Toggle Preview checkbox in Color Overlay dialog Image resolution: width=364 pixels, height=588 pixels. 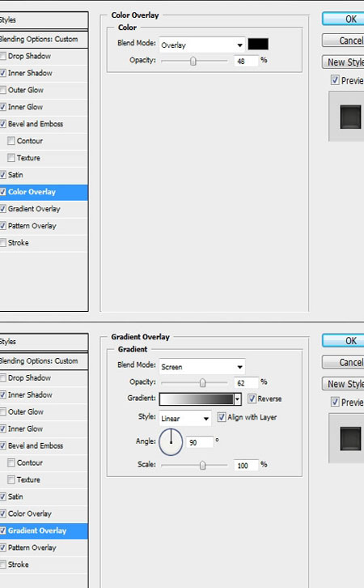[335, 80]
